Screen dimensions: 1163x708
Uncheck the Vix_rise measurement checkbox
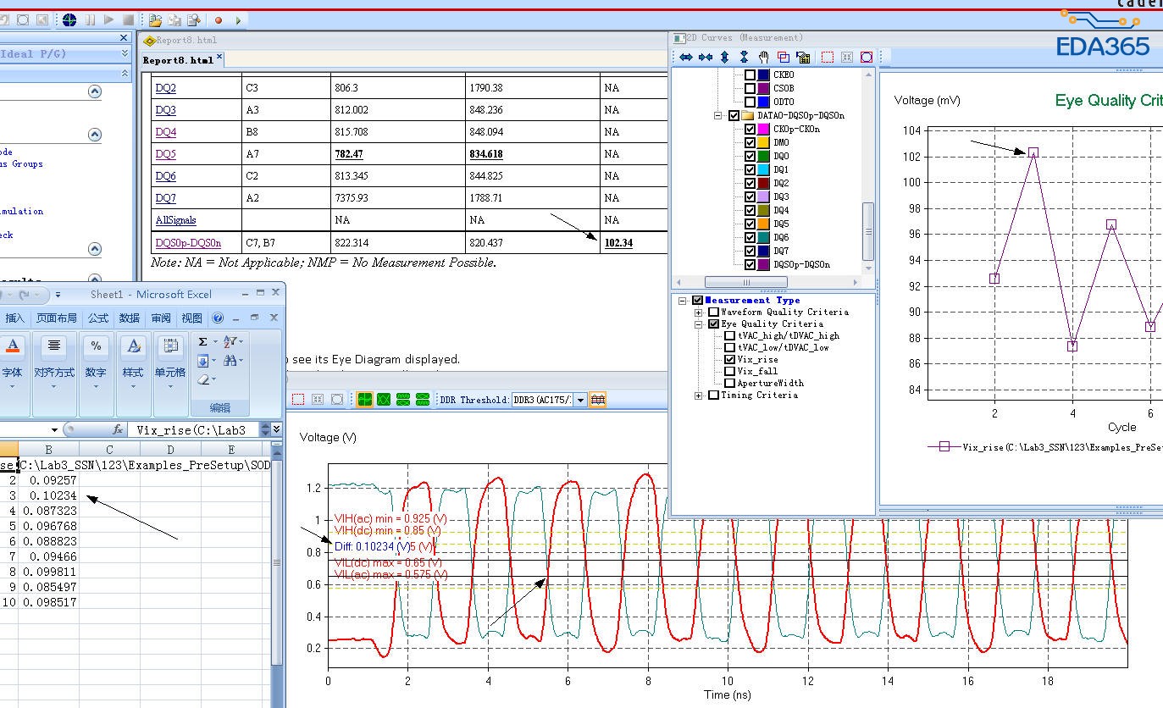tap(730, 359)
